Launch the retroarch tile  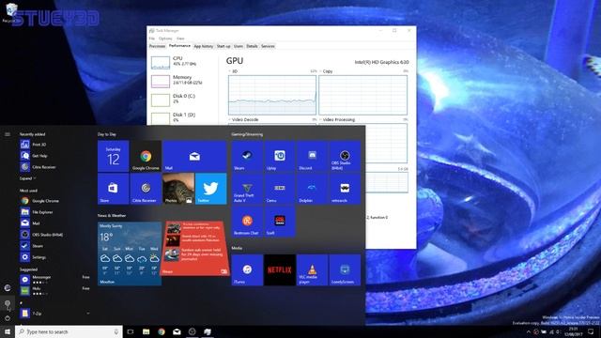coord(345,189)
